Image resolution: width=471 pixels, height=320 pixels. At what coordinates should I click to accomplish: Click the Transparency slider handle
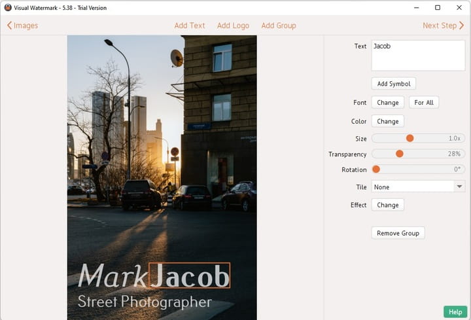pyautogui.click(x=400, y=154)
